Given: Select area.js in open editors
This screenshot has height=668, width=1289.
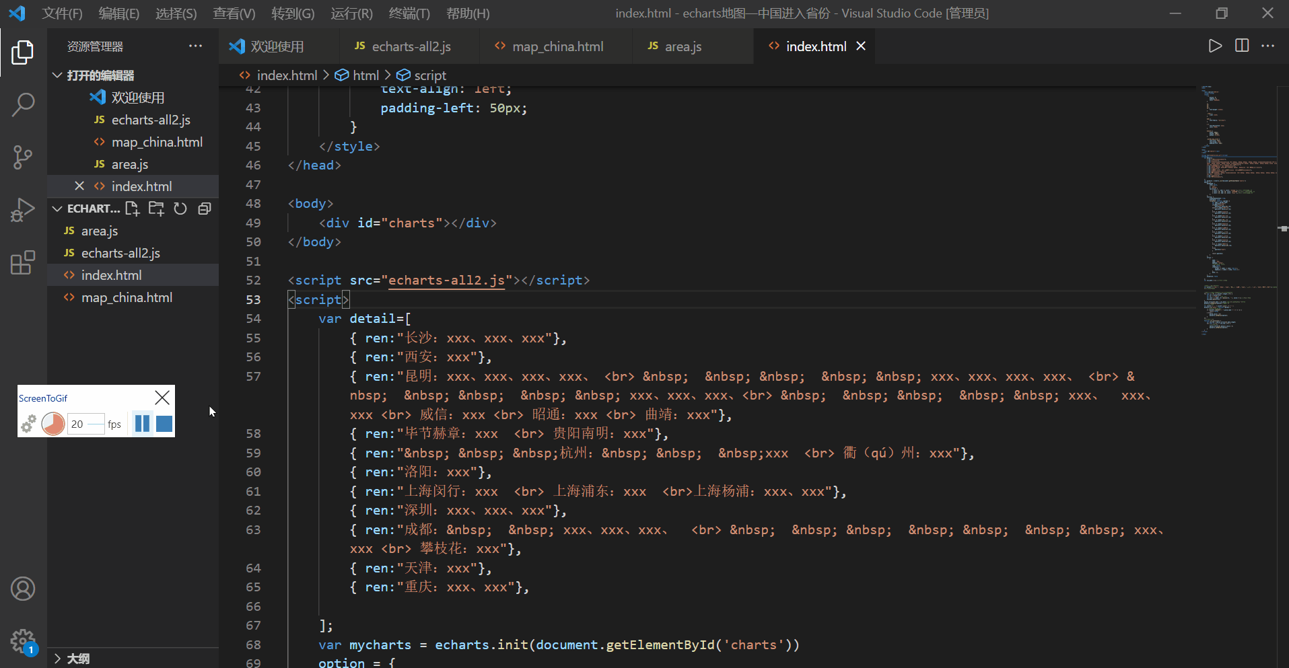Looking at the screenshot, I should coord(133,164).
